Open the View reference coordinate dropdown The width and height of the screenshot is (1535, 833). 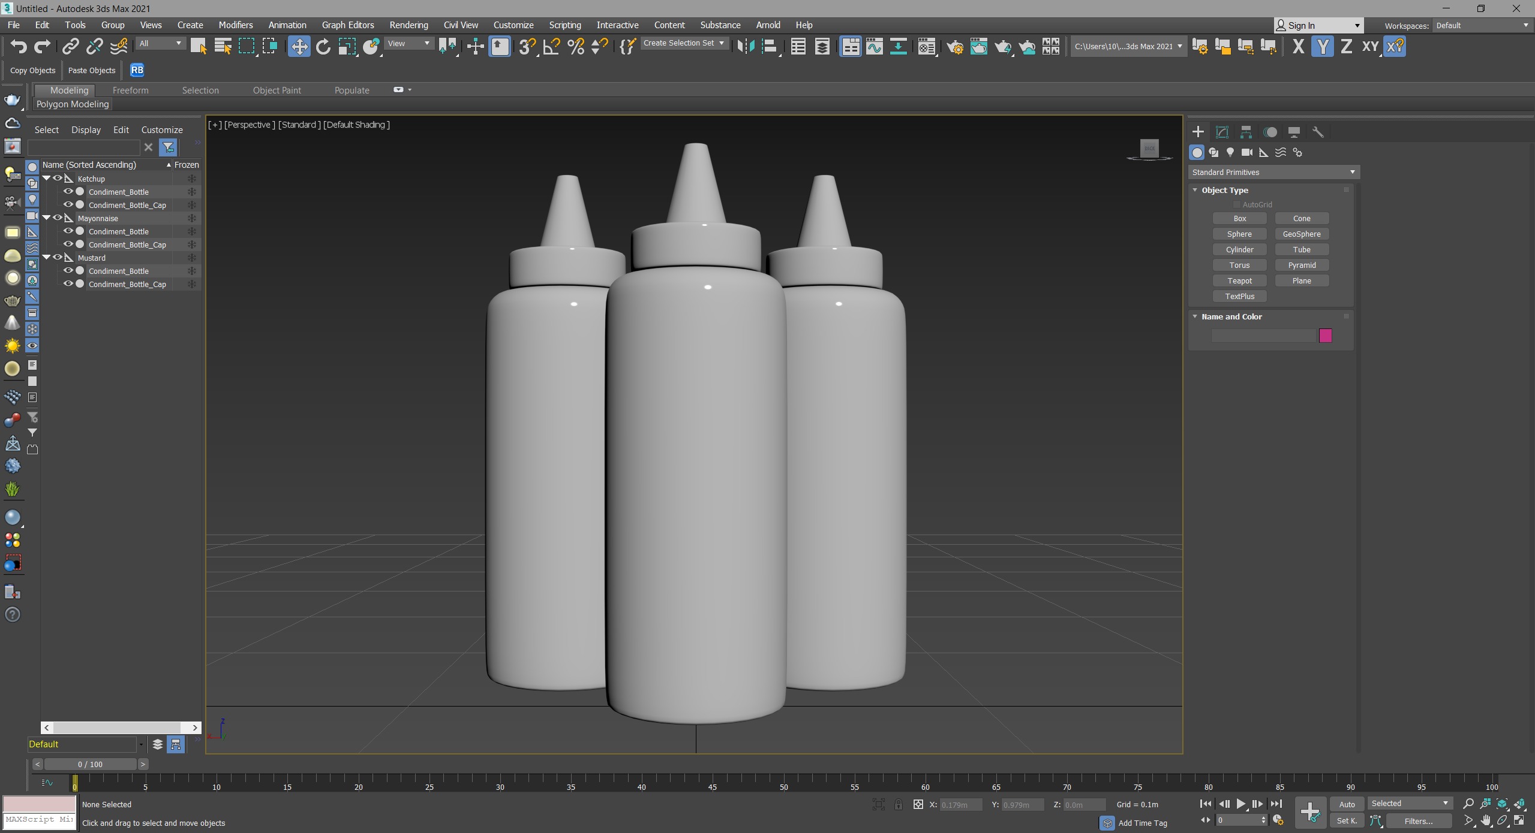pos(408,43)
